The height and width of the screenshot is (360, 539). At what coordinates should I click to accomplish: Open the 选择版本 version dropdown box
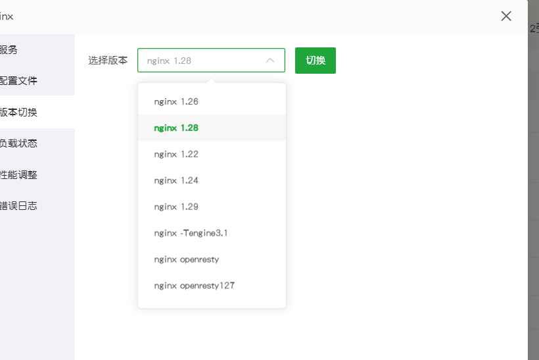click(211, 61)
